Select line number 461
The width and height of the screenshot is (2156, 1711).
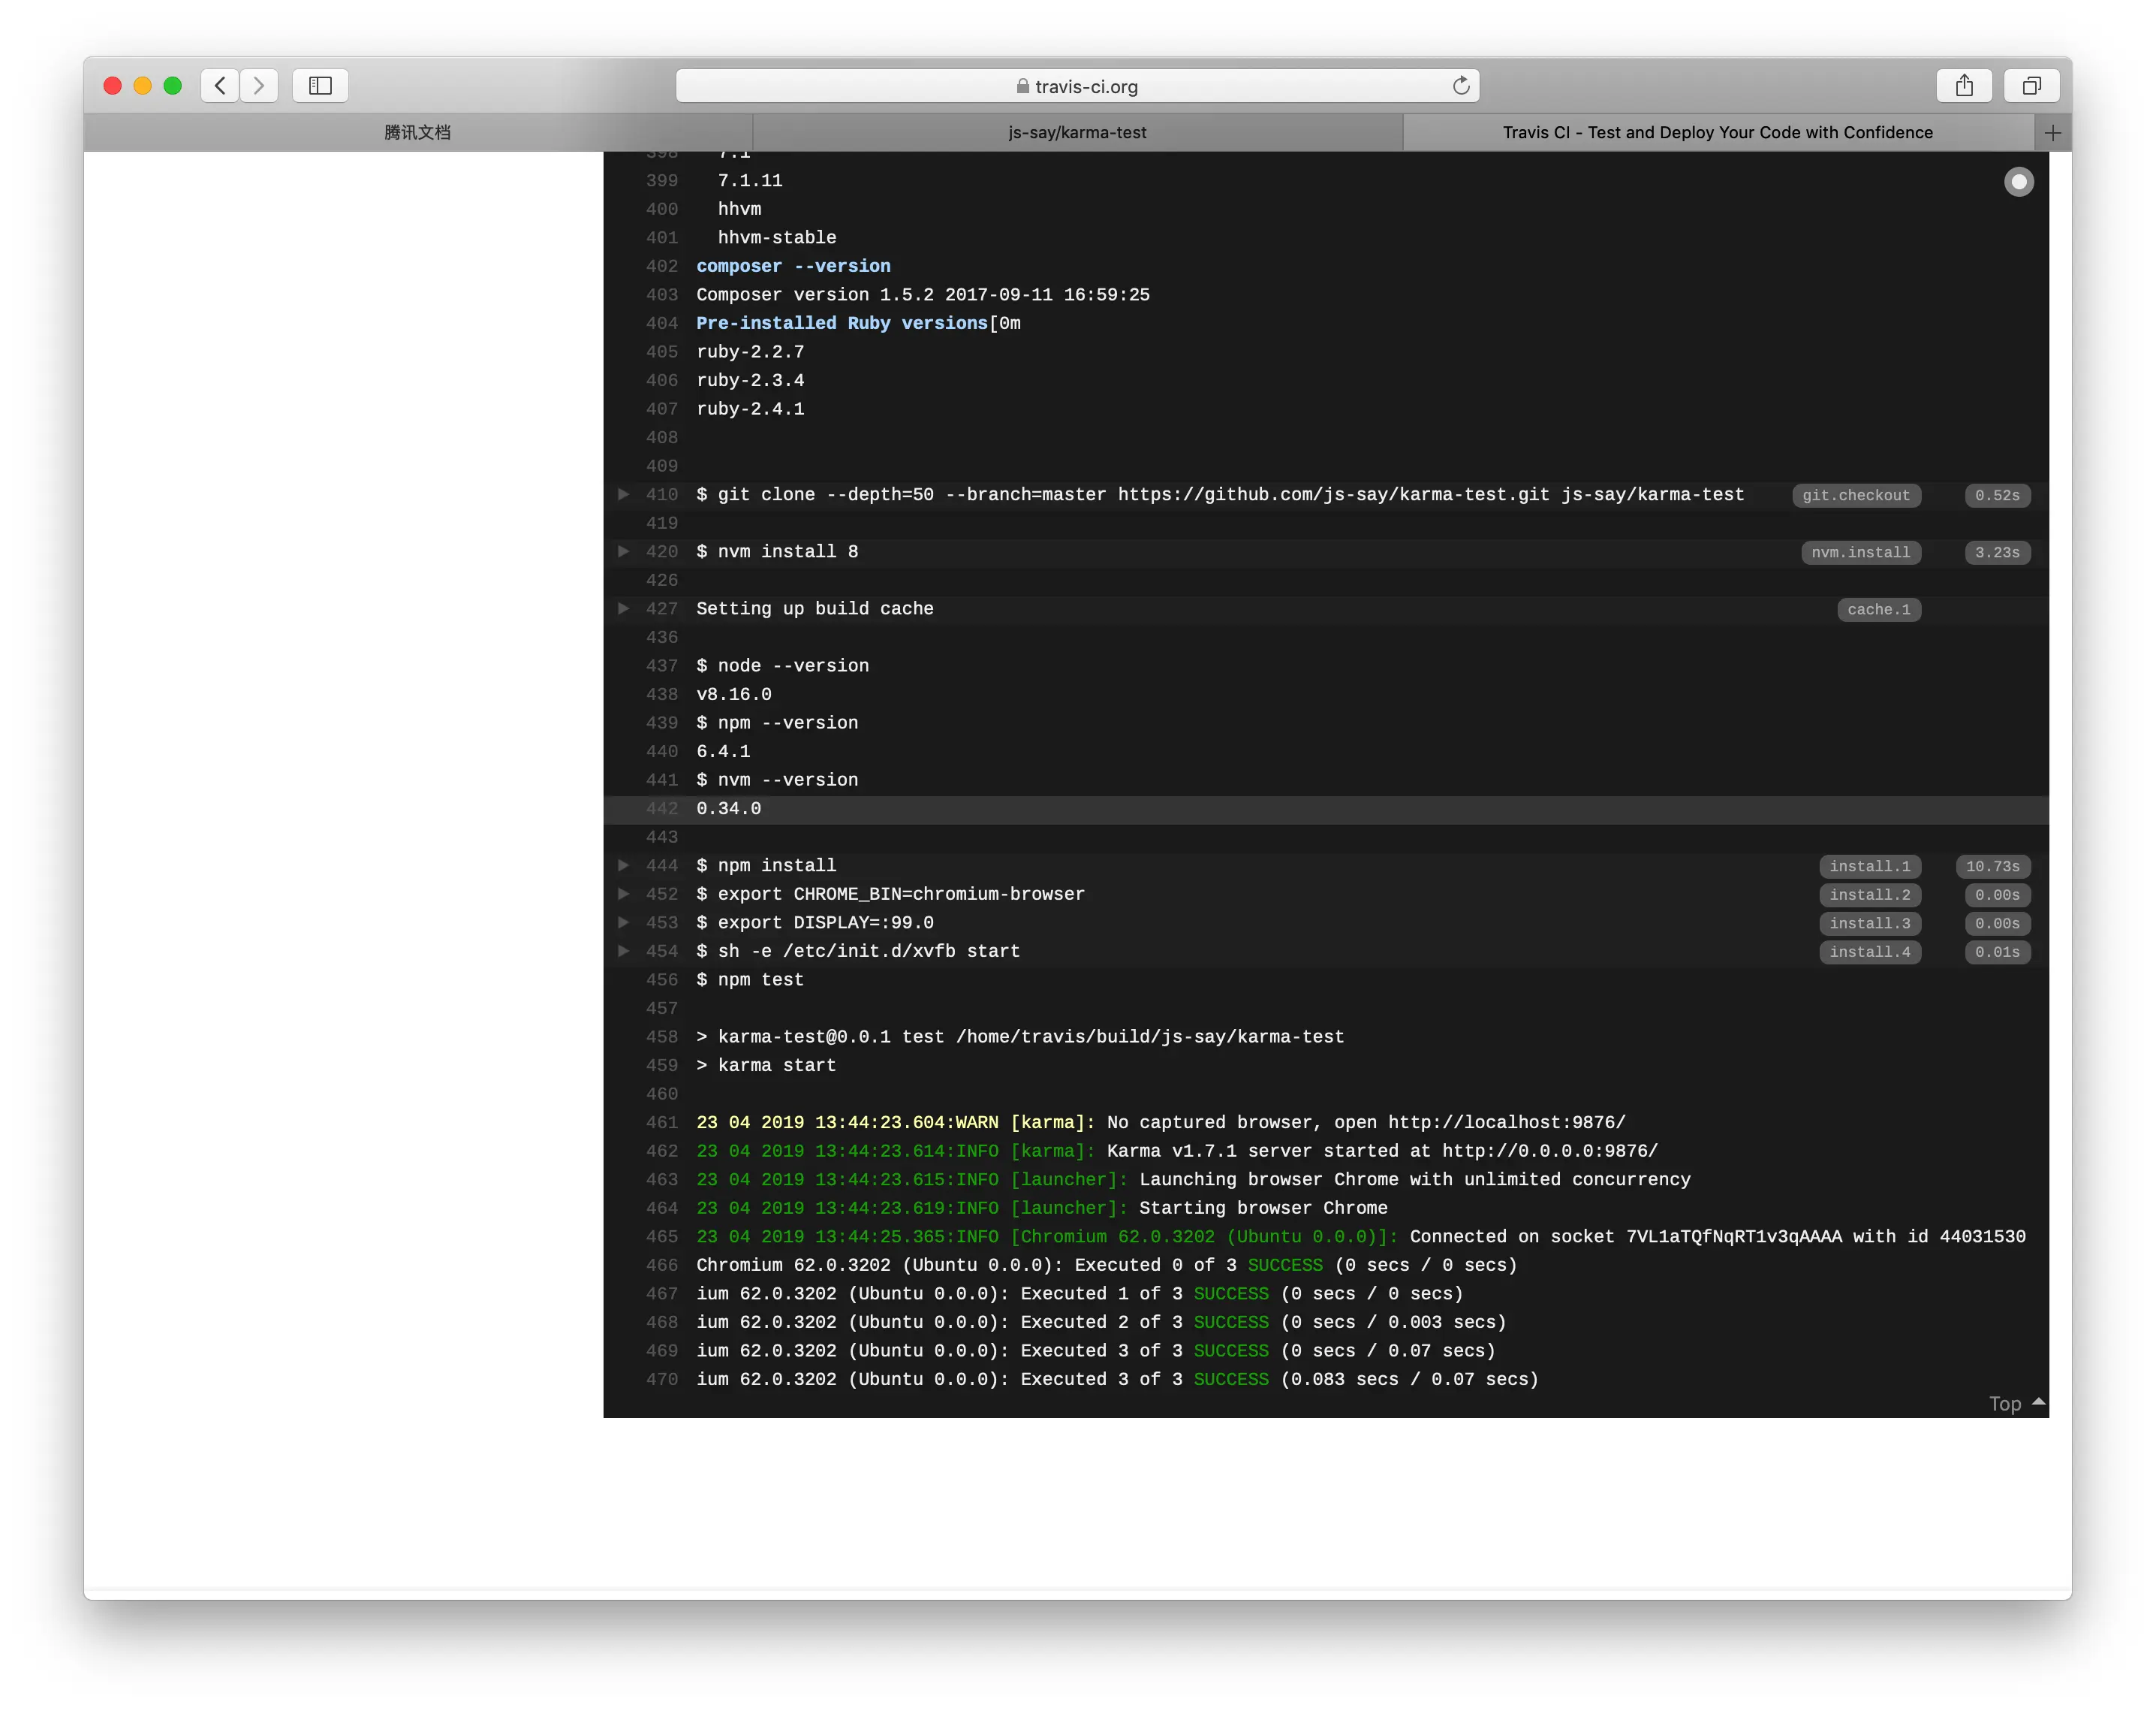tap(661, 1123)
